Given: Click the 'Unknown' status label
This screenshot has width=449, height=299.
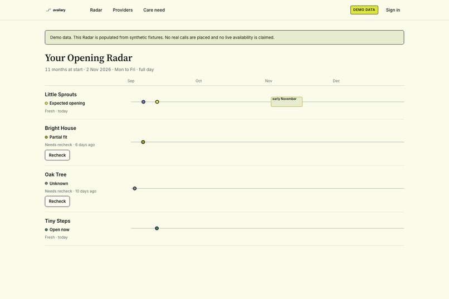Looking at the screenshot, I should (x=58, y=183).
